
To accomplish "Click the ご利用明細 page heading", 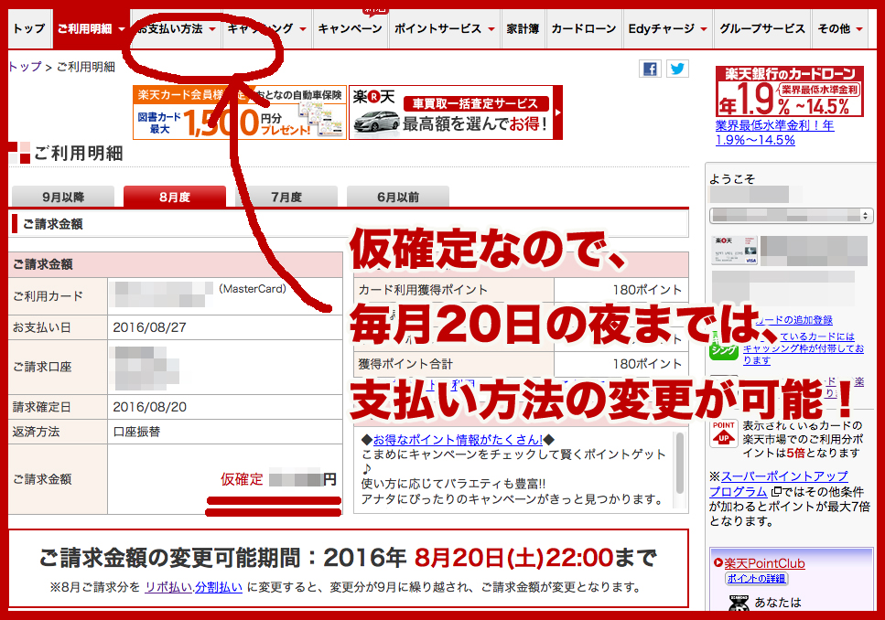I will click(79, 154).
